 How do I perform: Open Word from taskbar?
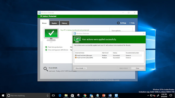click(x=110, y=96)
